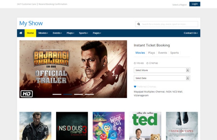Viewport: 217px width, 140px height.
Task: Click the My Show logo
Action: pyautogui.click(x=31, y=23)
